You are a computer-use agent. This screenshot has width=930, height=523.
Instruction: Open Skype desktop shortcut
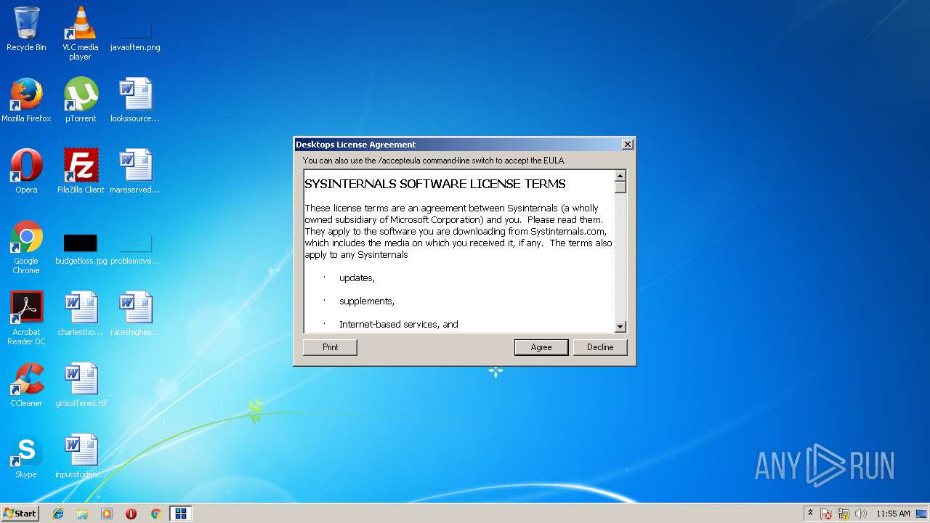(26, 456)
